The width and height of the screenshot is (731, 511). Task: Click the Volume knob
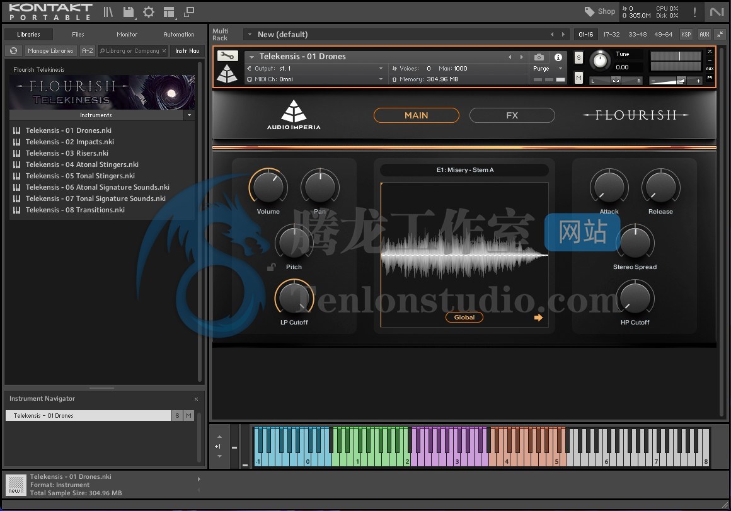coord(268,187)
